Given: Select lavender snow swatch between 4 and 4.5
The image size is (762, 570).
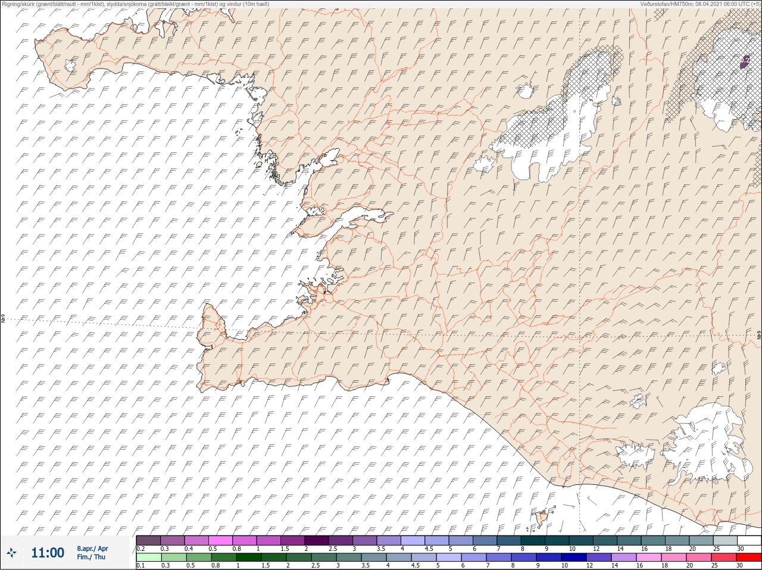Looking at the screenshot, I should tap(414, 540).
